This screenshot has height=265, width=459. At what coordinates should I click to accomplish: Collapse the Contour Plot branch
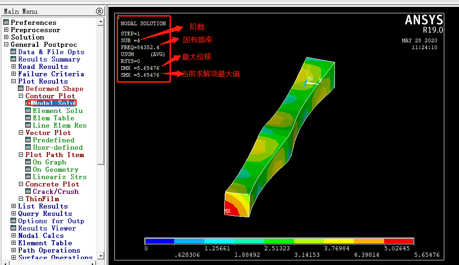[x=21, y=96]
